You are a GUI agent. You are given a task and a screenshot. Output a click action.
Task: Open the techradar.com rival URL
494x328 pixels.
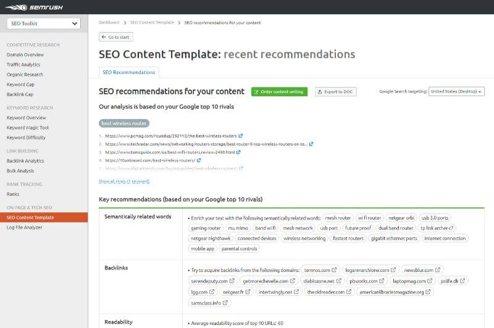pyautogui.click(x=206, y=144)
